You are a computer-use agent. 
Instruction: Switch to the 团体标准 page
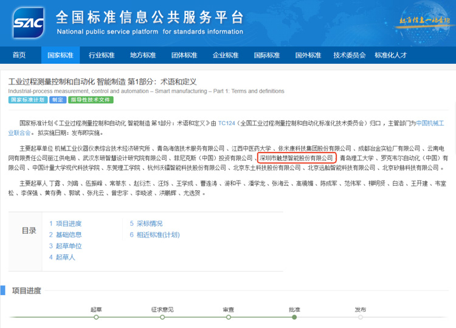(184, 55)
